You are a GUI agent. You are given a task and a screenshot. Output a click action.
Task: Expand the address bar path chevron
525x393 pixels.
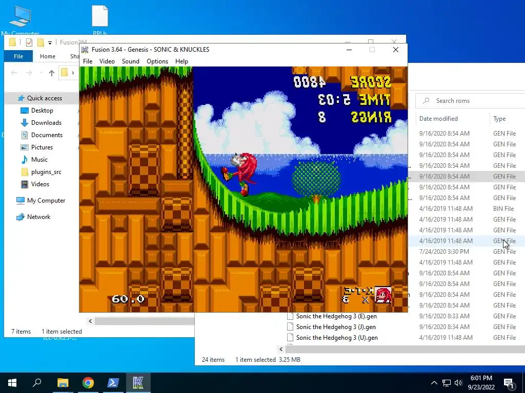coord(73,73)
